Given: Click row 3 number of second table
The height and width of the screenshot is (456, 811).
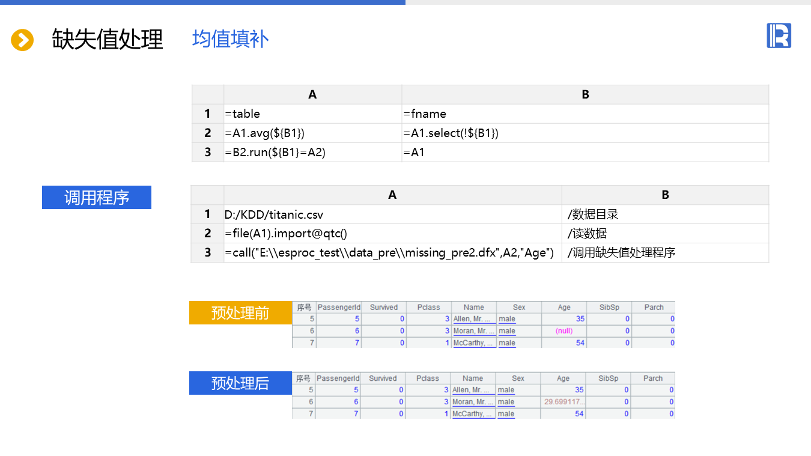Looking at the screenshot, I should [x=208, y=253].
